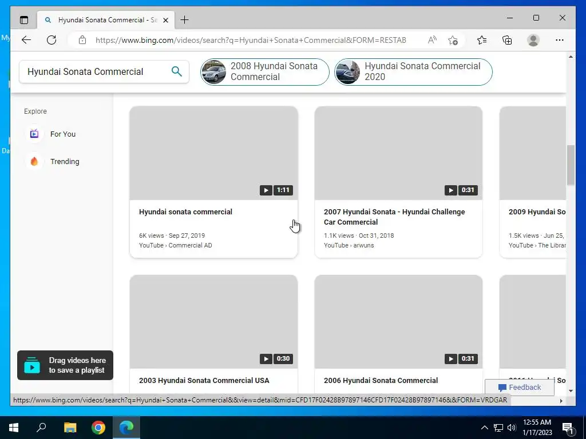Open the Favorites list icon
The image size is (586, 439).
click(482, 40)
